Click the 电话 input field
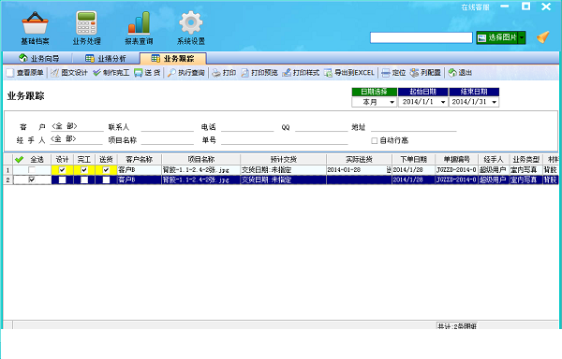Viewport: 562px width, 359px height. (247, 127)
